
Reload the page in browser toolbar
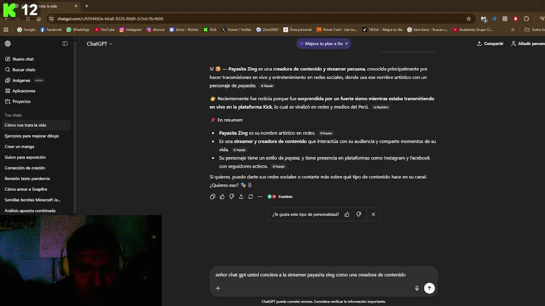[x=28, y=19]
